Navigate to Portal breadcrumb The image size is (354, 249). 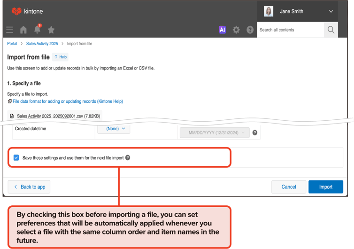click(x=12, y=44)
